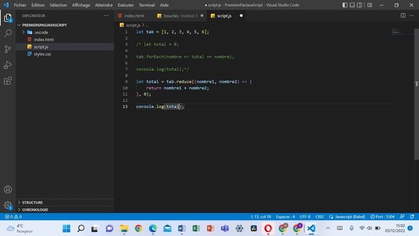Open the Aide menu
Image resolution: width=419 pixels, height=236 pixels.
(x=164, y=5)
